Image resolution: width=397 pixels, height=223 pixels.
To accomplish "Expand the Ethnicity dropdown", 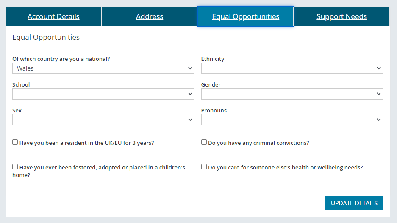I will tap(292, 68).
